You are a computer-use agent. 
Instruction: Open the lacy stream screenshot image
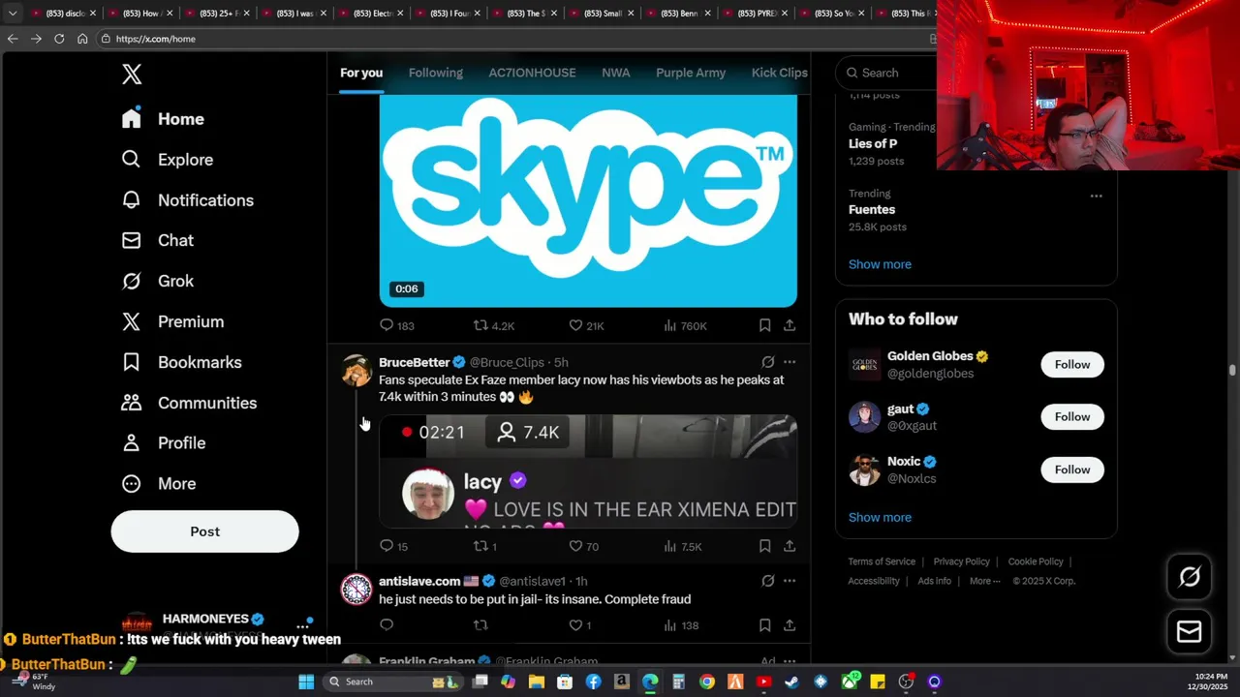point(588,472)
